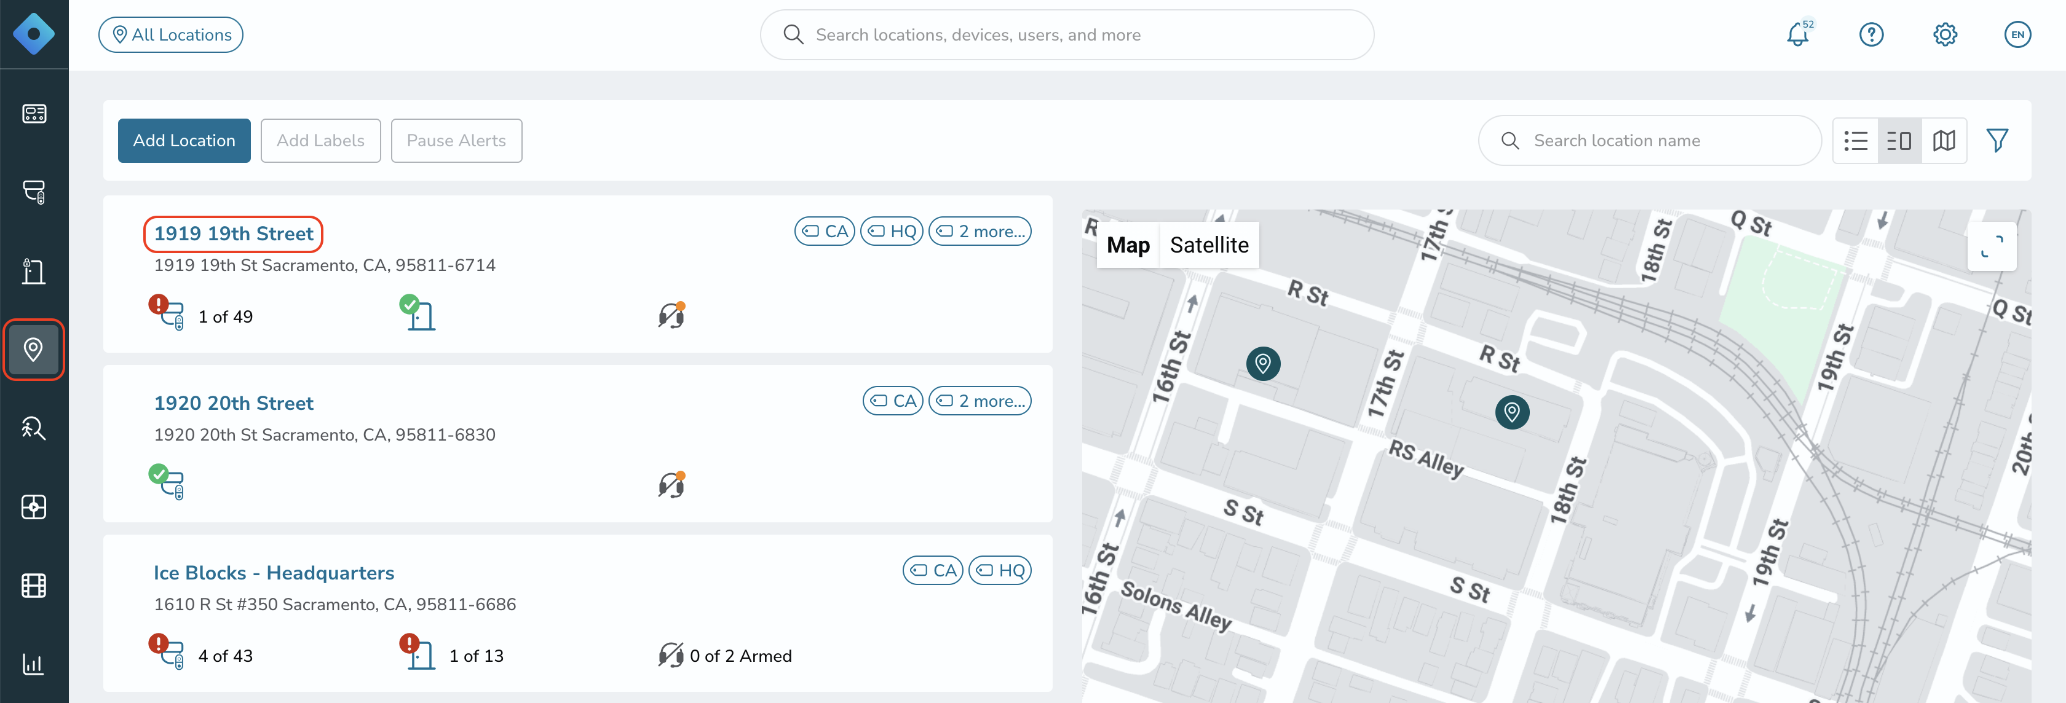Screen dimensions: 2066x703
Task: Open the Locations pin icon in sidebar
Action: [x=34, y=350]
